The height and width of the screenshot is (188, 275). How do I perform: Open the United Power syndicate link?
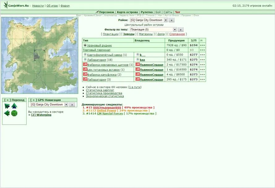point(106,111)
